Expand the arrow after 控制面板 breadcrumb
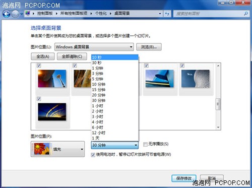Image resolution: width=252 pixels, height=188 pixels. (x=56, y=14)
